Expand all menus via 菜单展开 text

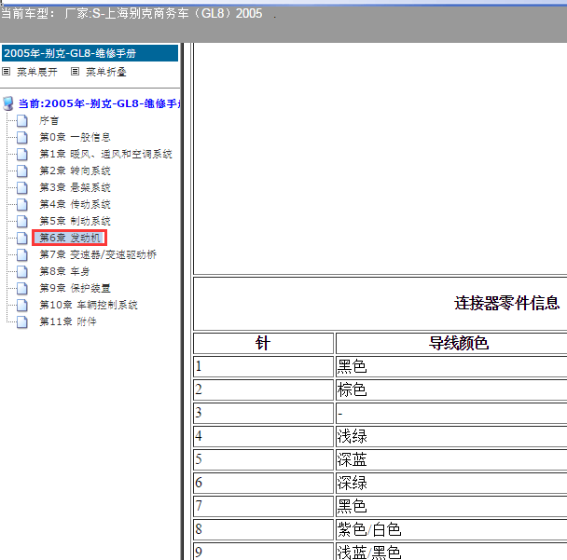click(x=39, y=72)
